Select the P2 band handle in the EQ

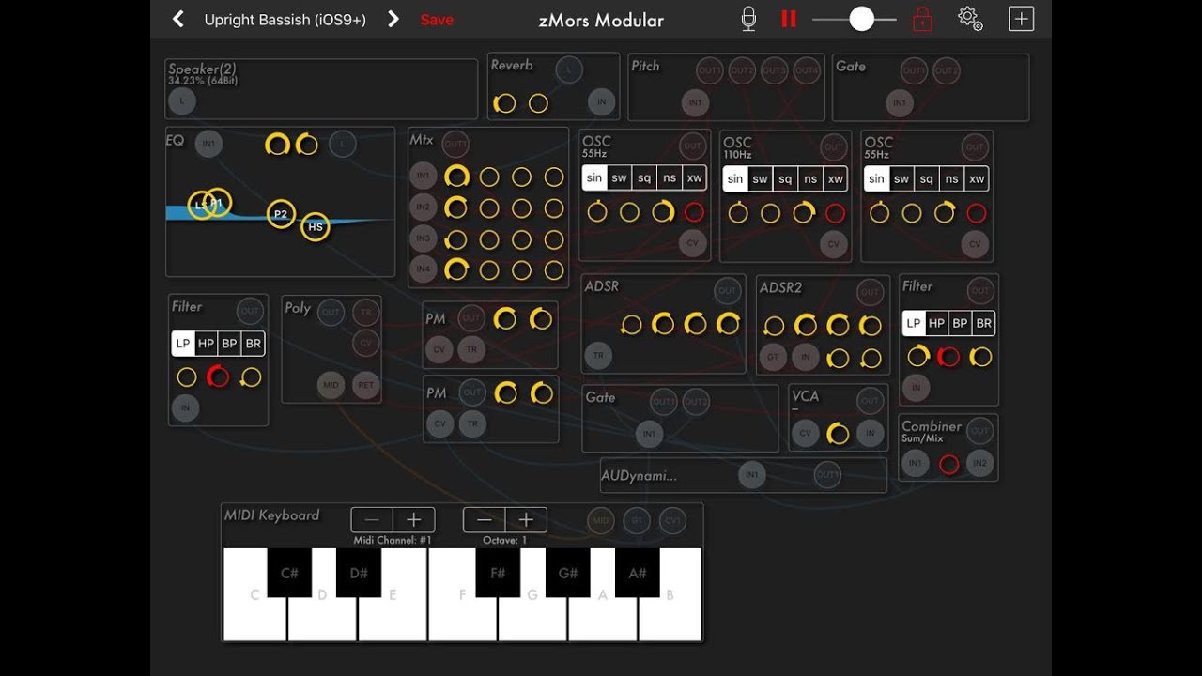[281, 214]
